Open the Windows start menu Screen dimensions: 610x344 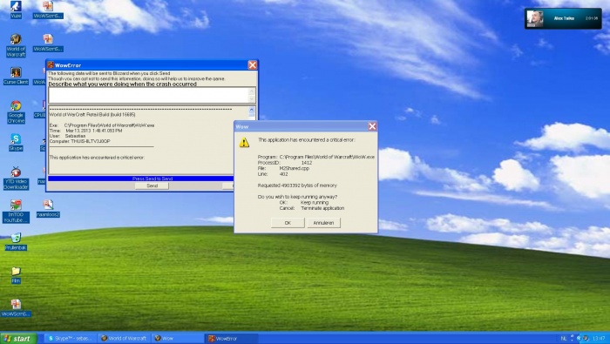click(18, 339)
